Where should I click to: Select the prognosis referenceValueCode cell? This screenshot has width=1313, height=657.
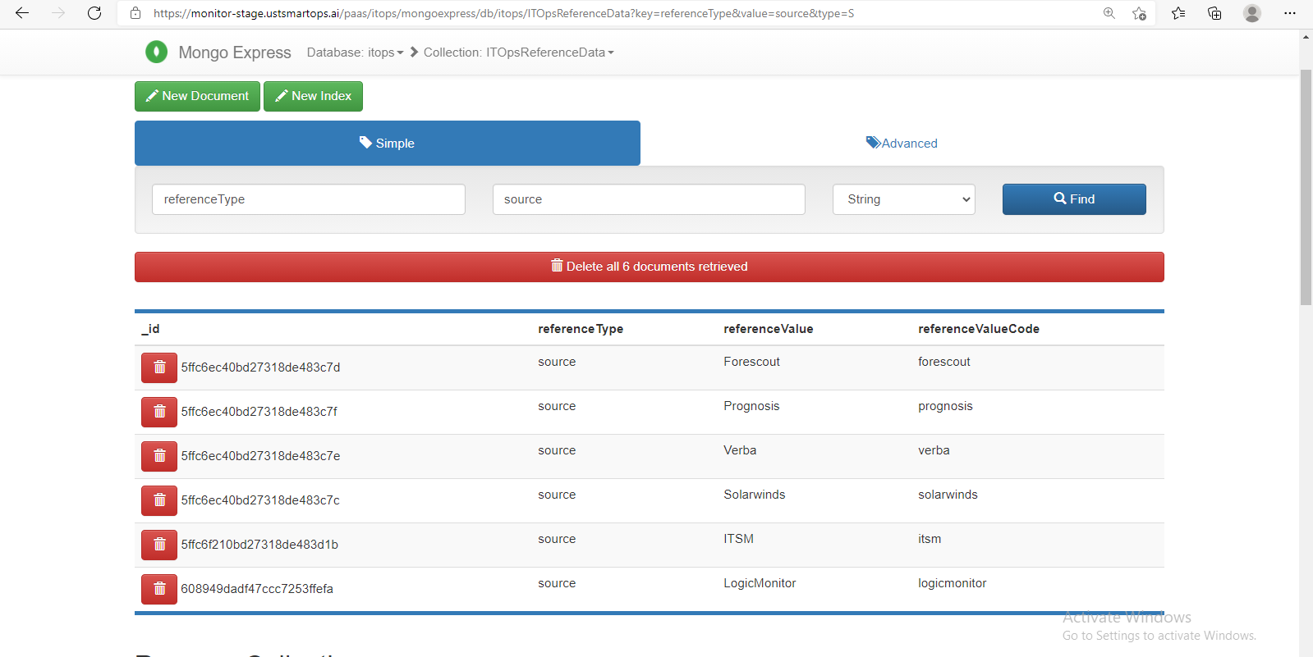pyautogui.click(x=945, y=406)
